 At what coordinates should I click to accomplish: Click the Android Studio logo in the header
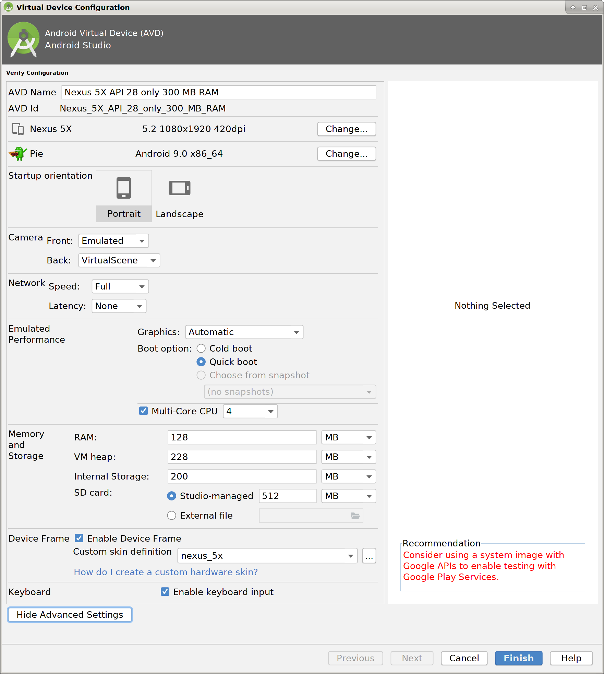point(23,39)
